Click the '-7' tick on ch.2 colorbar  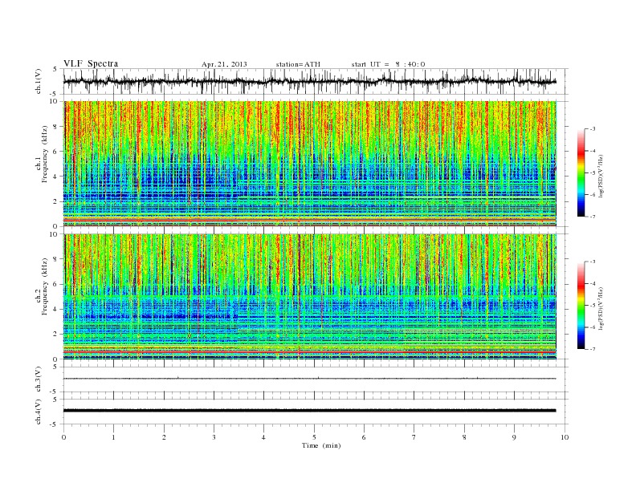point(593,349)
